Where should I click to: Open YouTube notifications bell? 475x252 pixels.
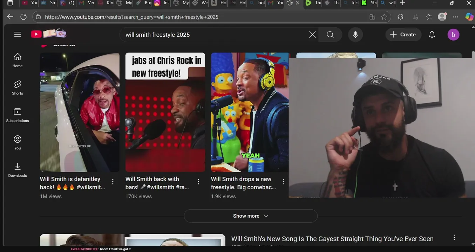click(x=432, y=35)
